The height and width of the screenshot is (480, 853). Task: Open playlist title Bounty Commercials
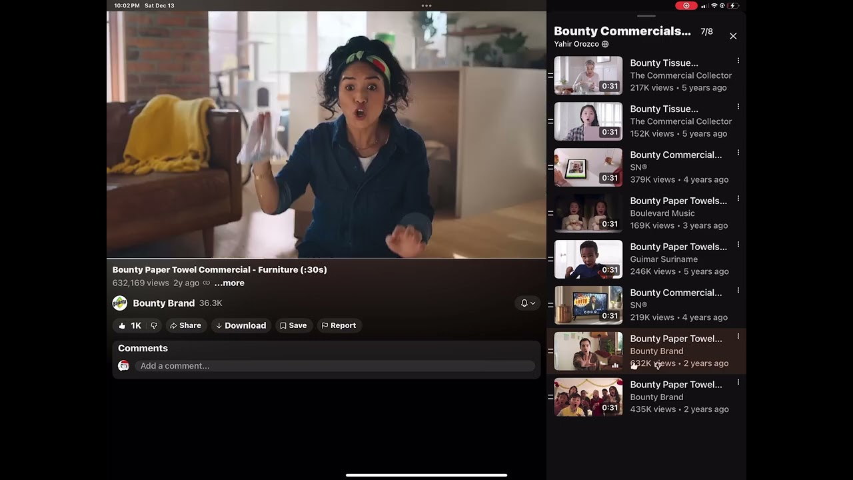(622, 31)
